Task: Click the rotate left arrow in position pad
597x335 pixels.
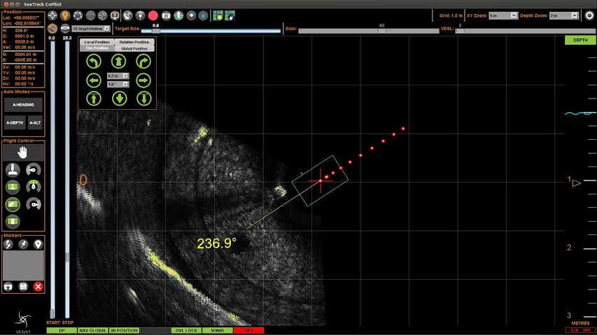Action: [x=94, y=62]
